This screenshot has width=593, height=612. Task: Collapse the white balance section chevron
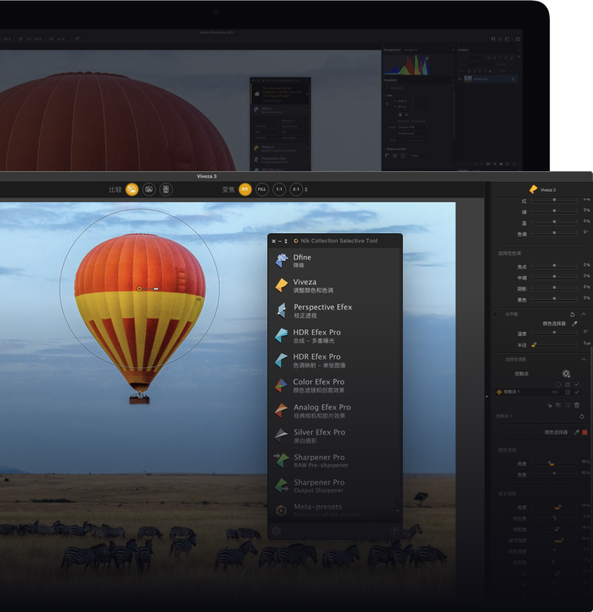[x=584, y=314]
